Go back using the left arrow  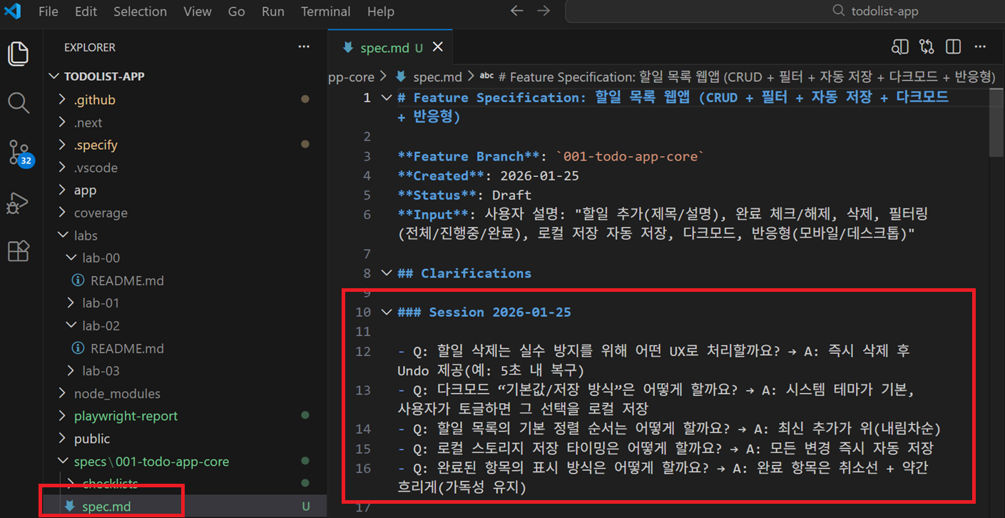[517, 11]
